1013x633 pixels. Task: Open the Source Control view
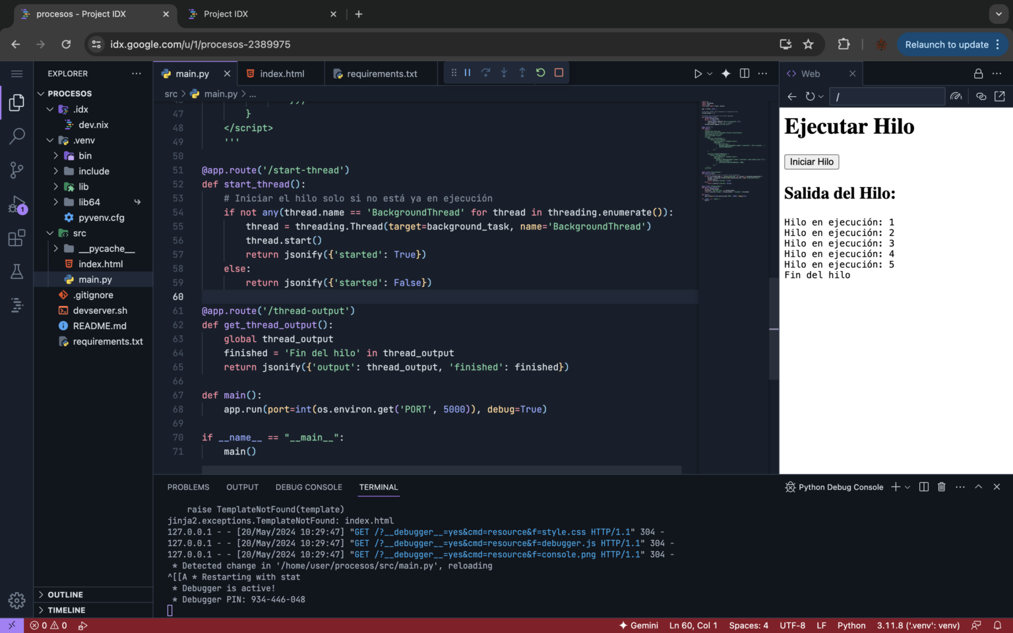(x=16, y=170)
